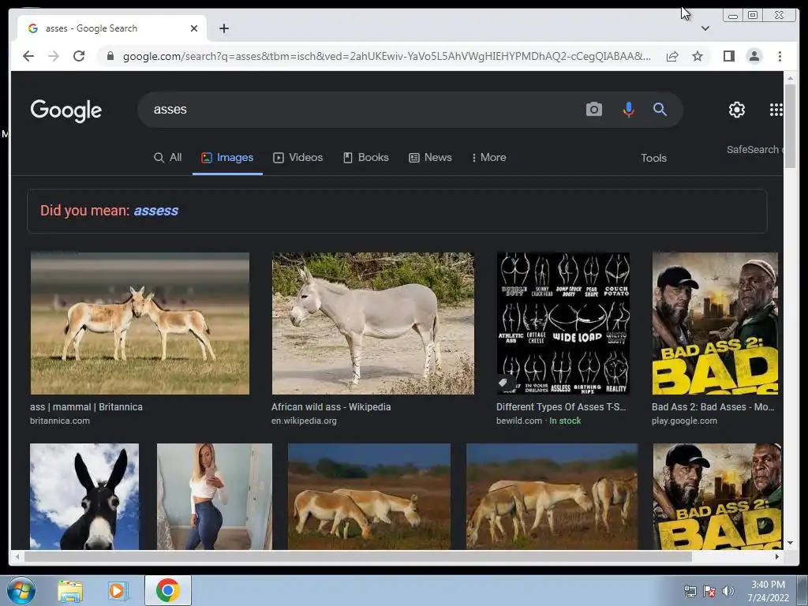Reload the current page
The image size is (808, 606).
tap(79, 56)
